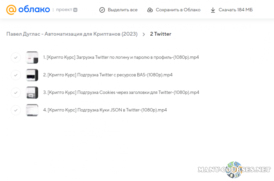The image size is (274, 181).
Task: Go to parent folder Павел Дуглас breadcrumb
Action: [72, 34]
